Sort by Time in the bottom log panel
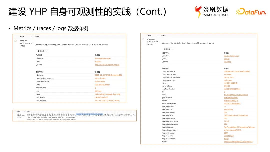Image resolution: width=270 pixels, height=152 pixels. pyautogui.click(x=24, y=111)
